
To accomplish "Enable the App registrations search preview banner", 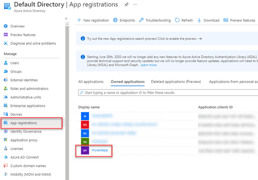I will tap(167, 38).
